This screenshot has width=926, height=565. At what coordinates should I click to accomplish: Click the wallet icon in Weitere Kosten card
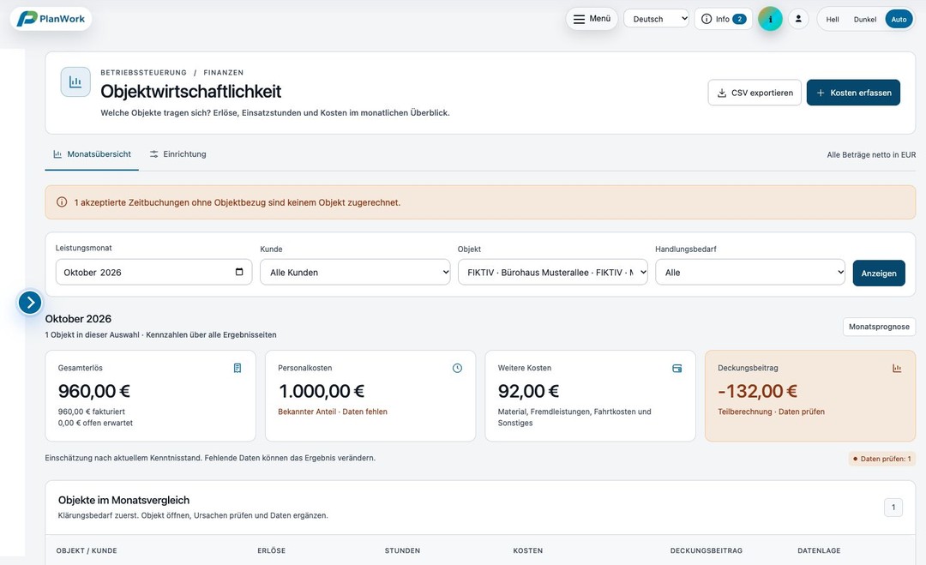pos(676,369)
